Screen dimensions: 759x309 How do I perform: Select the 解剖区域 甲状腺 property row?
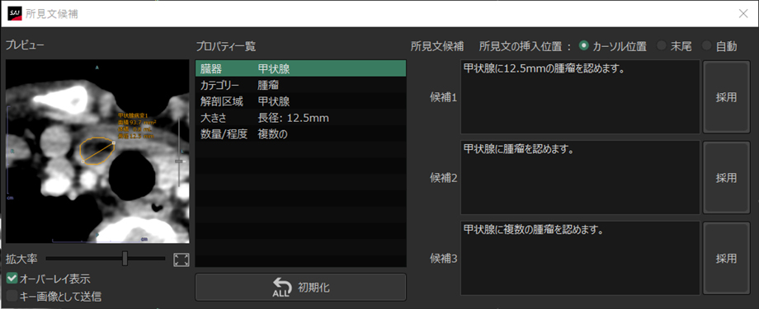[x=300, y=101]
